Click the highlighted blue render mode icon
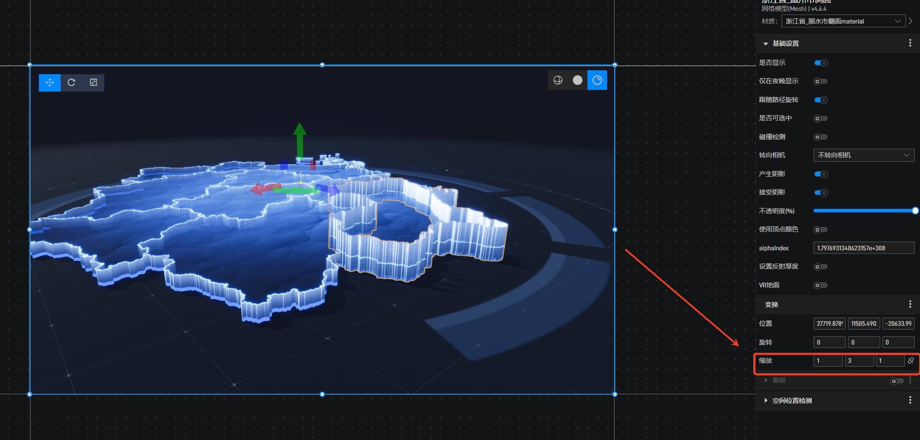 [x=597, y=80]
